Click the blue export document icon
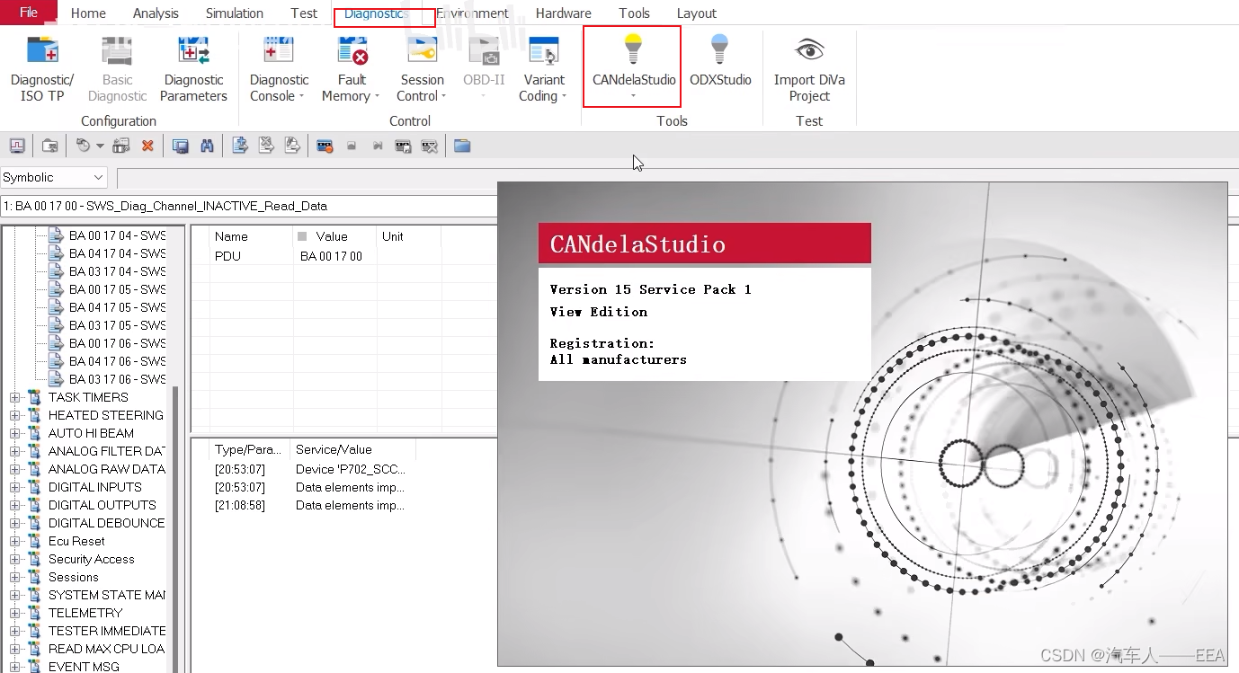The height and width of the screenshot is (673, 1239). tap(240, 146)
